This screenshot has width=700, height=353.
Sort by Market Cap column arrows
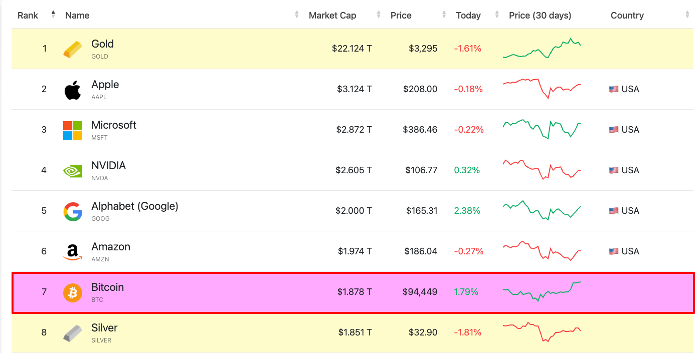coord(380,15)
